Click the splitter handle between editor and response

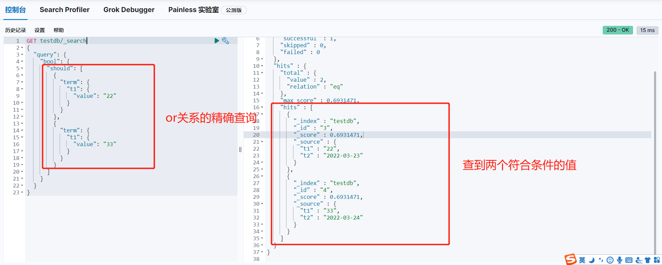point(240,150)
